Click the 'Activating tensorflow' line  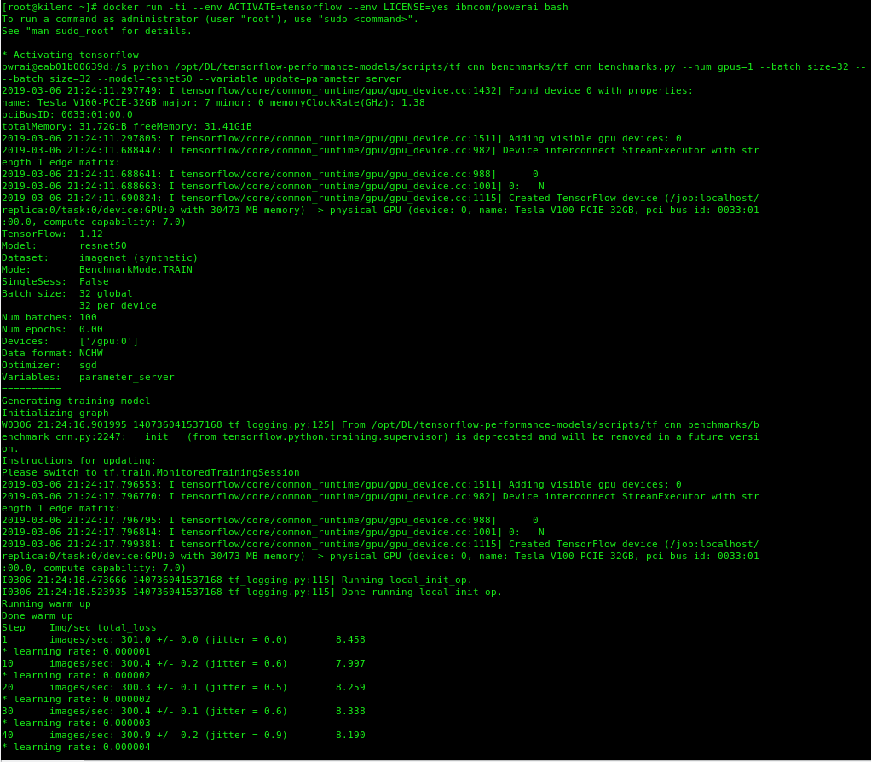coord(71,55)
